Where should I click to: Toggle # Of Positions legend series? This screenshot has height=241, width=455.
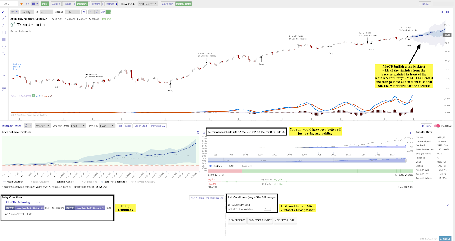click(x=88, y=182)
